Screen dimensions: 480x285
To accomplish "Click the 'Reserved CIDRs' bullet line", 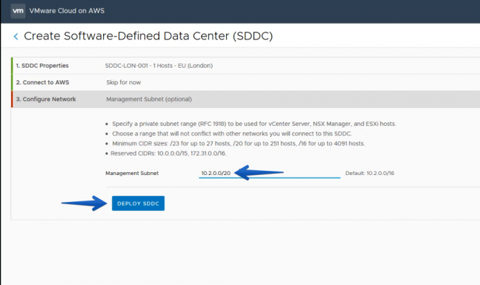I will point(168,154).
